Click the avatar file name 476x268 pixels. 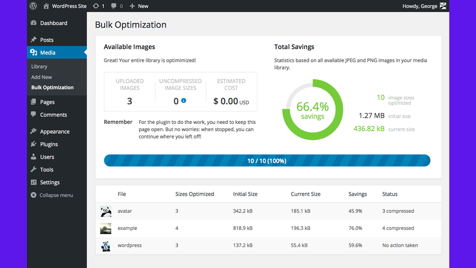pos(125,211)
